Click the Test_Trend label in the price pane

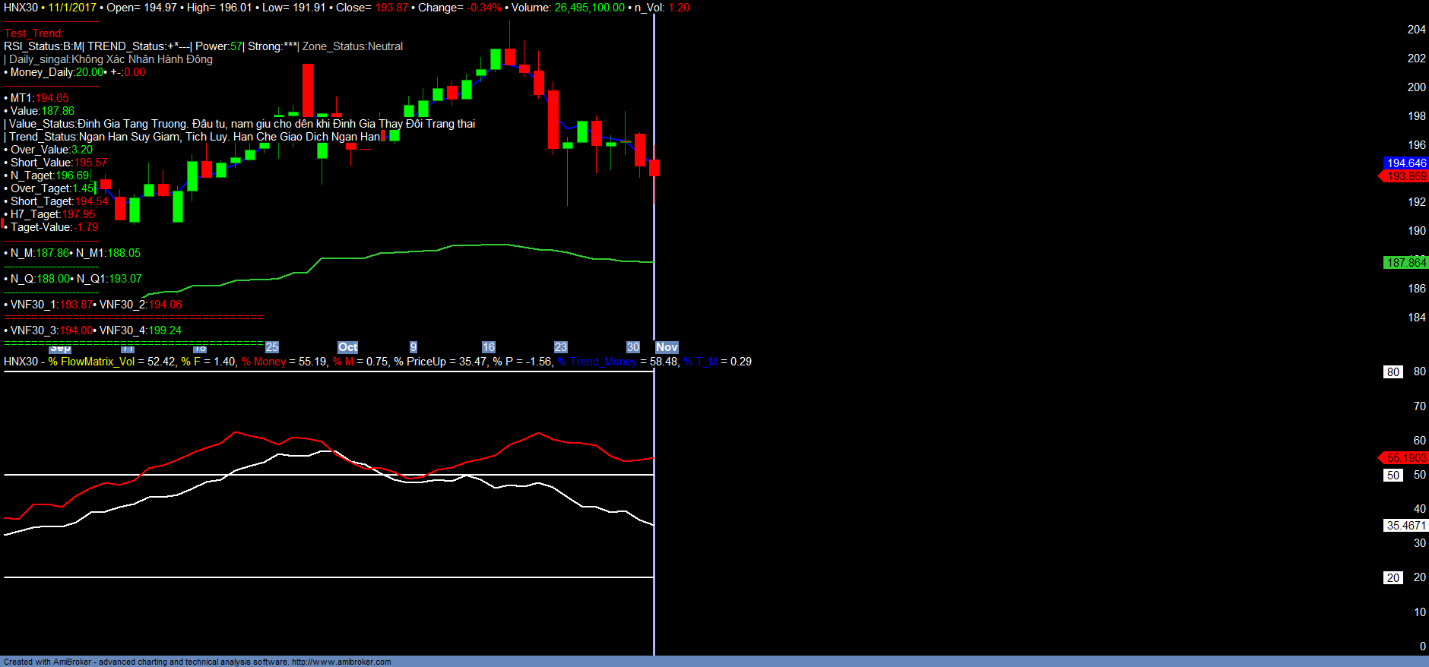click(33, 33)
